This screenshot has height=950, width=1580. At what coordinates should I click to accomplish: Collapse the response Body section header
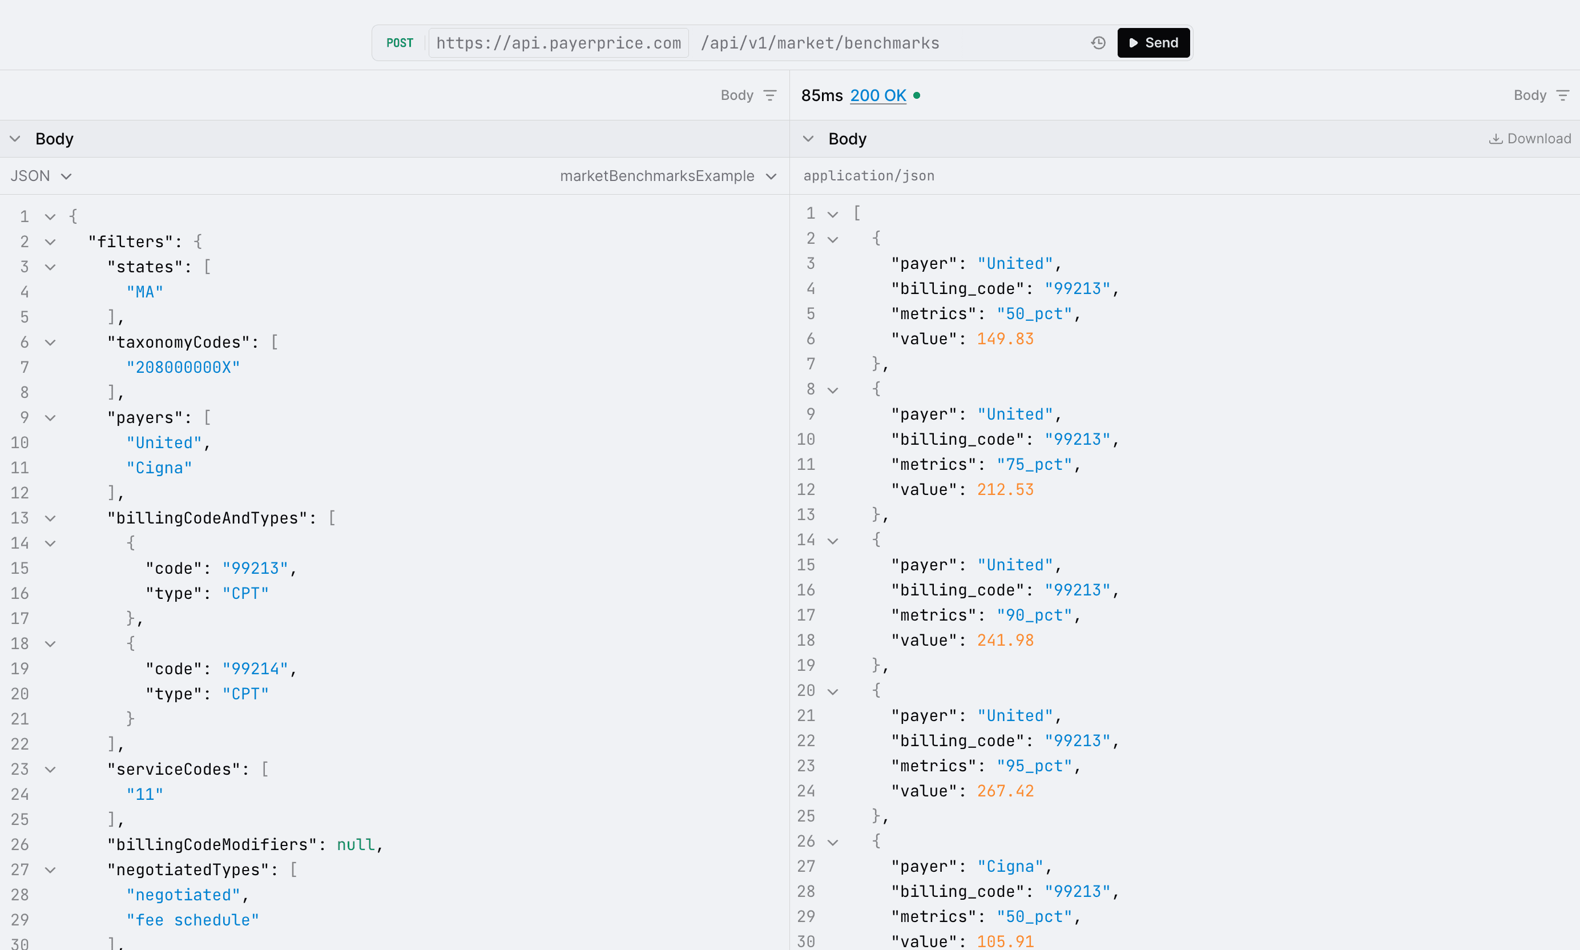[808, 138]
